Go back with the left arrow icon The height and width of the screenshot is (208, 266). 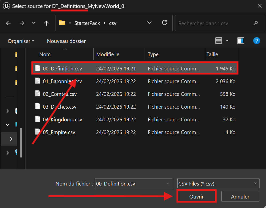tap(8, 23)
